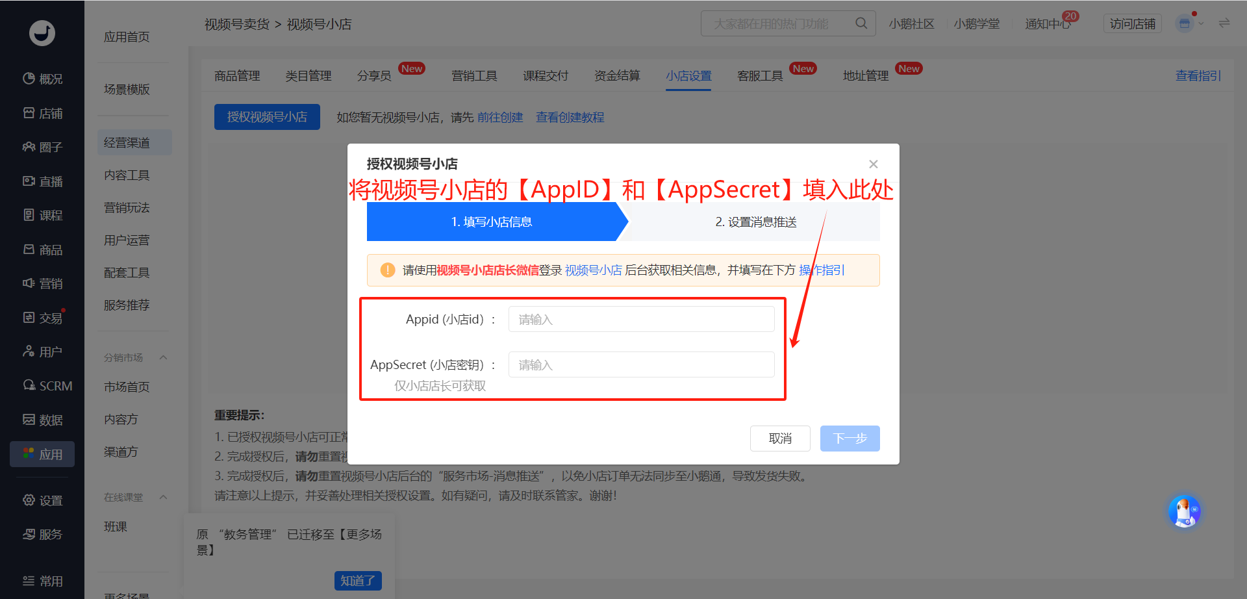Open 营销 marketing section in sidebar

pos(42,283)
